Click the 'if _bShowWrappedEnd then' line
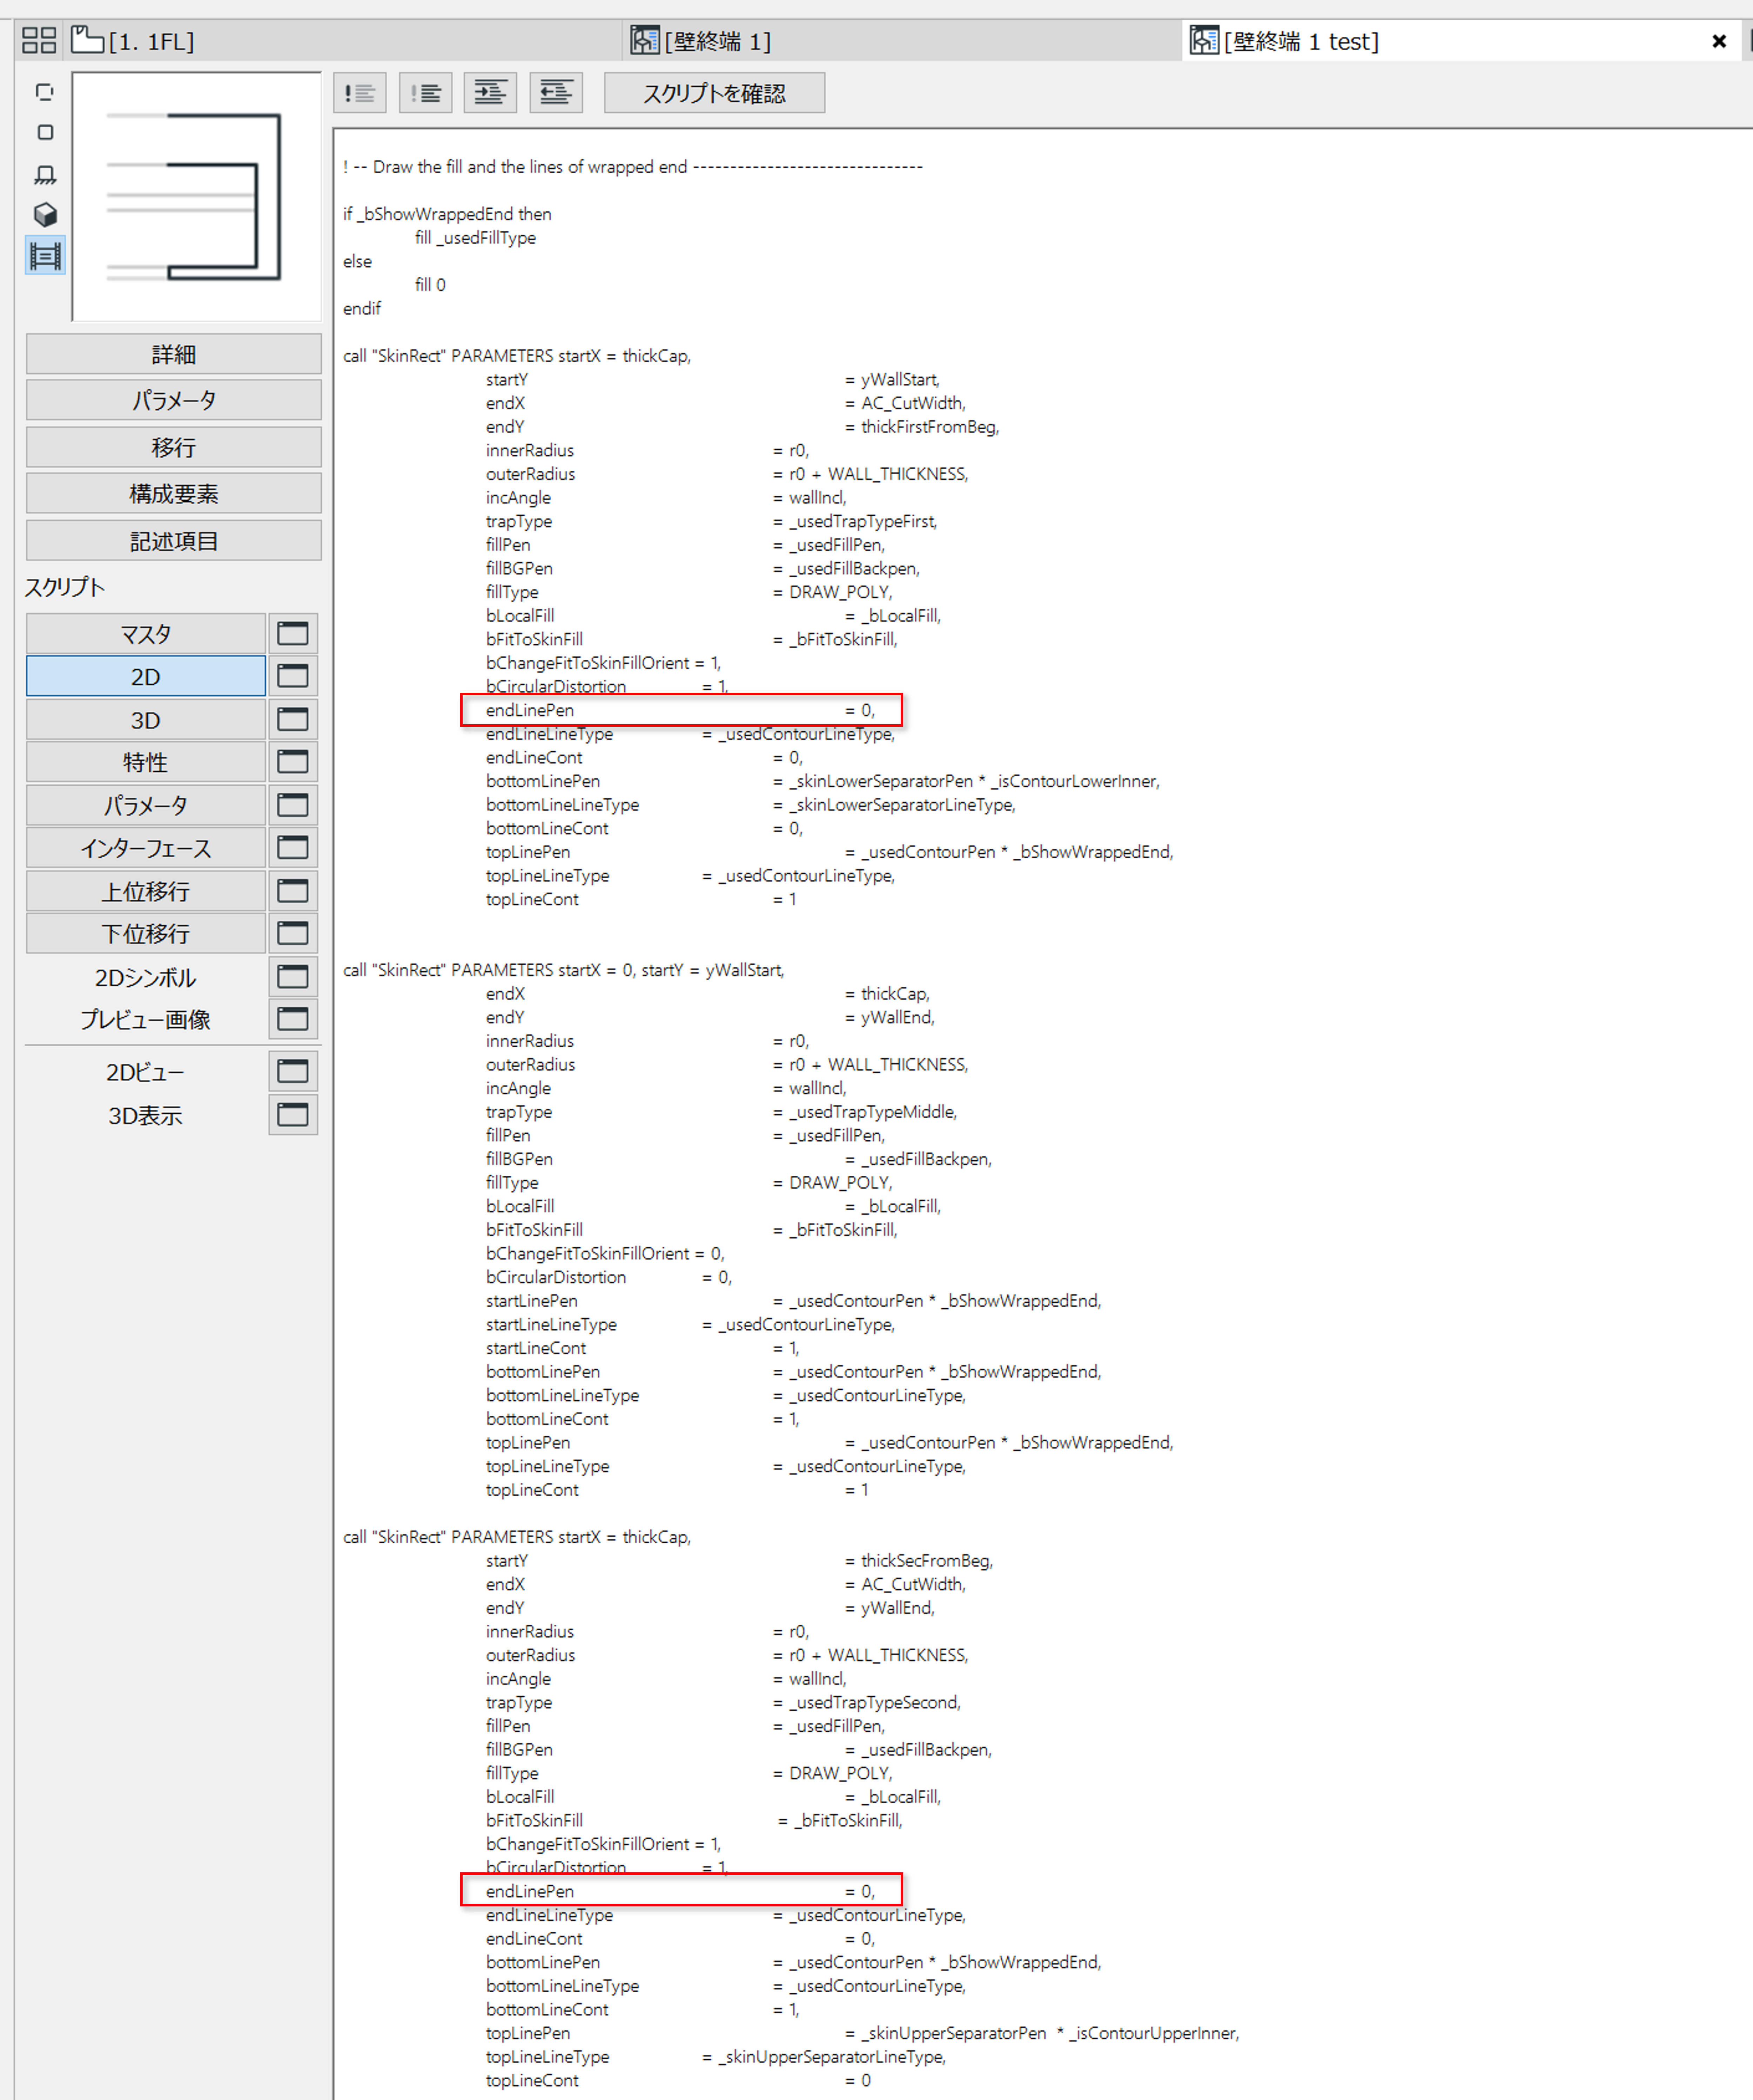Image resolution: width=1753 pixels, height=2100 pixels. coord(447,214)
